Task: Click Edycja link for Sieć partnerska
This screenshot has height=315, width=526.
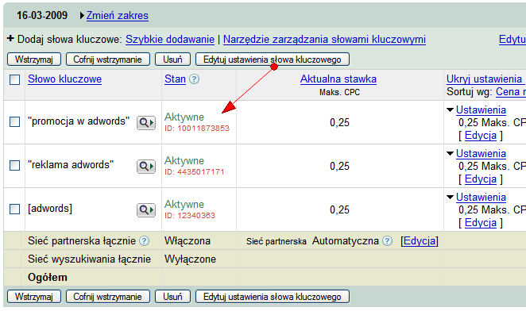Action: click(x=420, y=241)
